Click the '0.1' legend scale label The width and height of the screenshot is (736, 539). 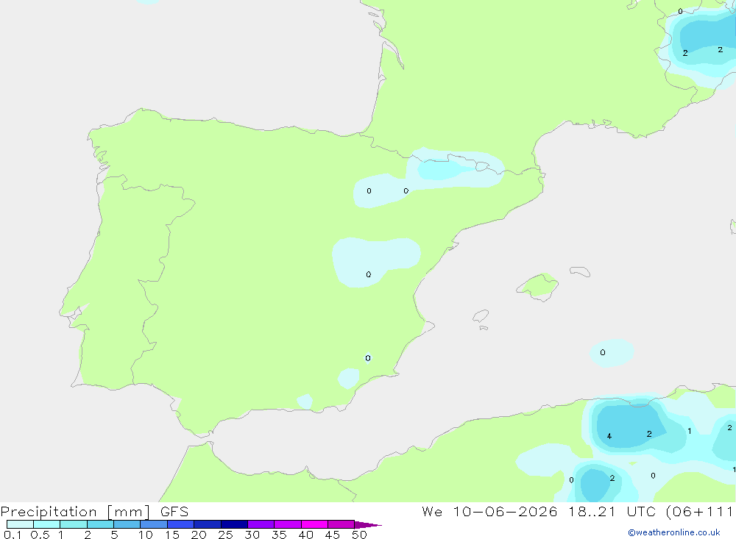pyautogui.click(x=13, y=535)
